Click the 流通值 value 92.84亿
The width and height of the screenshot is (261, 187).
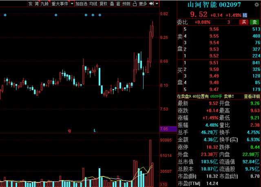[x=251, y=162]
